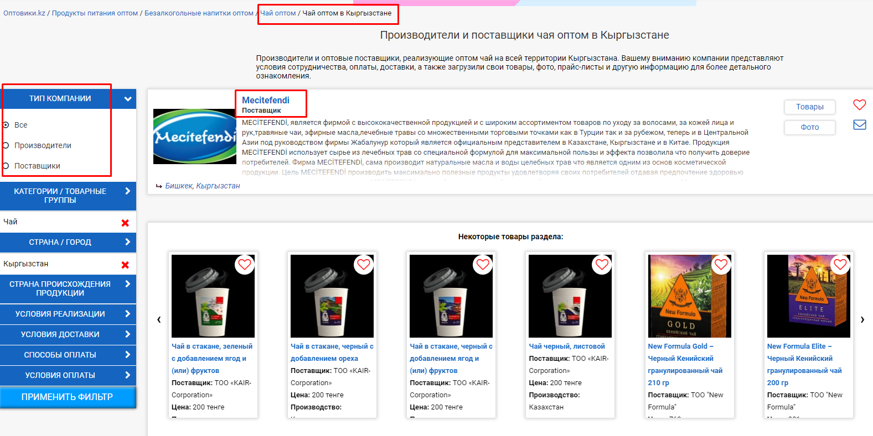This screenshot has height=436, width=873.
Task: Open New Formula Elite 200 гр link
Action: [x=804, y=365]
